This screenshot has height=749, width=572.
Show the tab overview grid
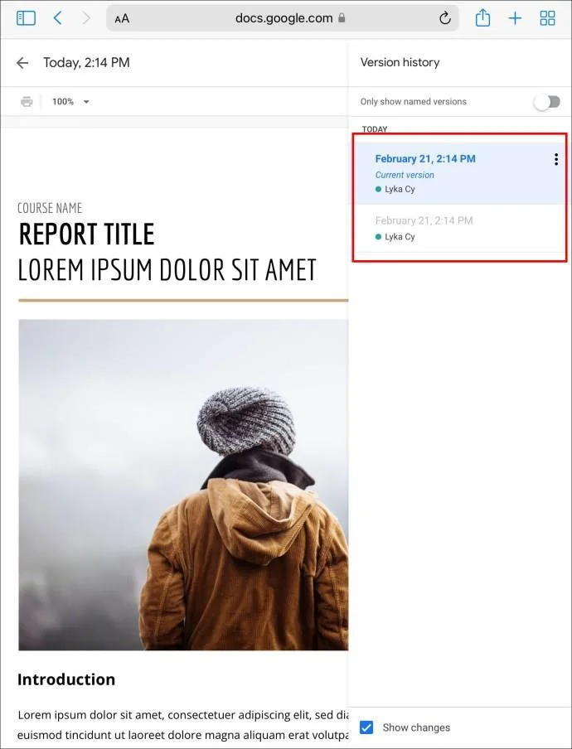547,18
